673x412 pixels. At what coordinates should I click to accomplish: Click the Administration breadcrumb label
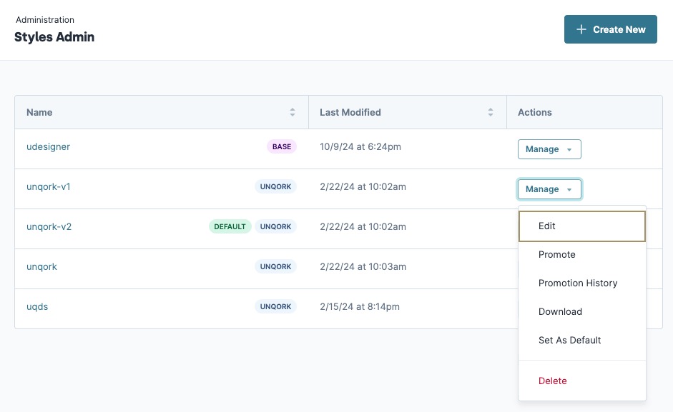pos(45,20)
